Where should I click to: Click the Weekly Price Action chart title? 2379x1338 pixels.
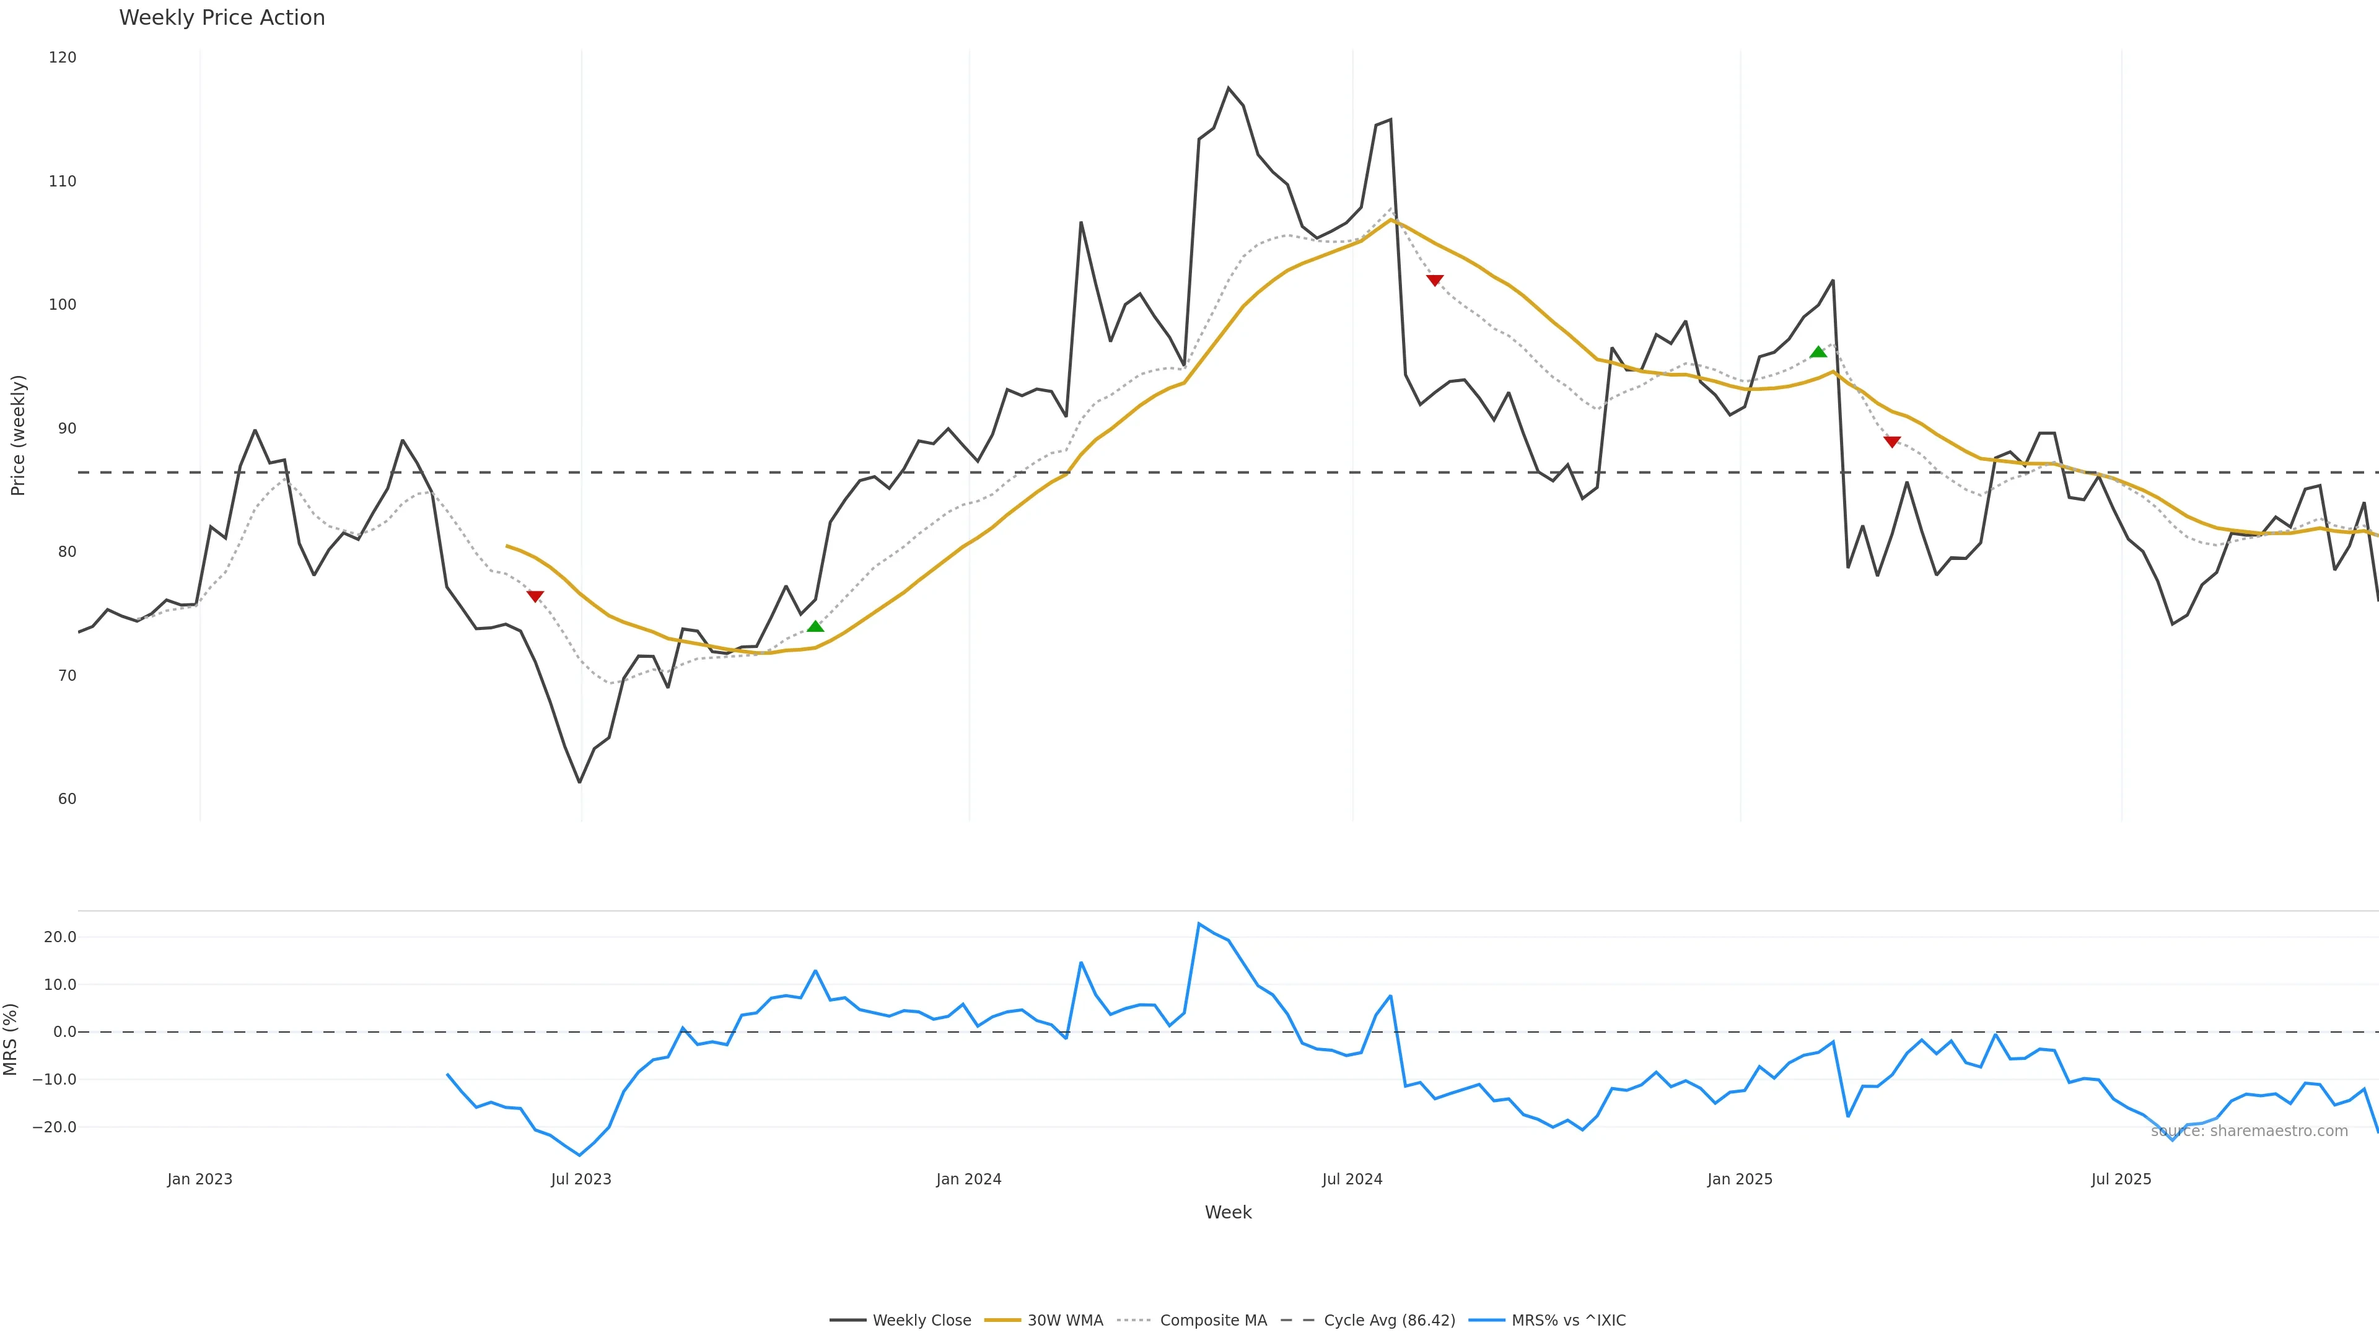[222, 17]
